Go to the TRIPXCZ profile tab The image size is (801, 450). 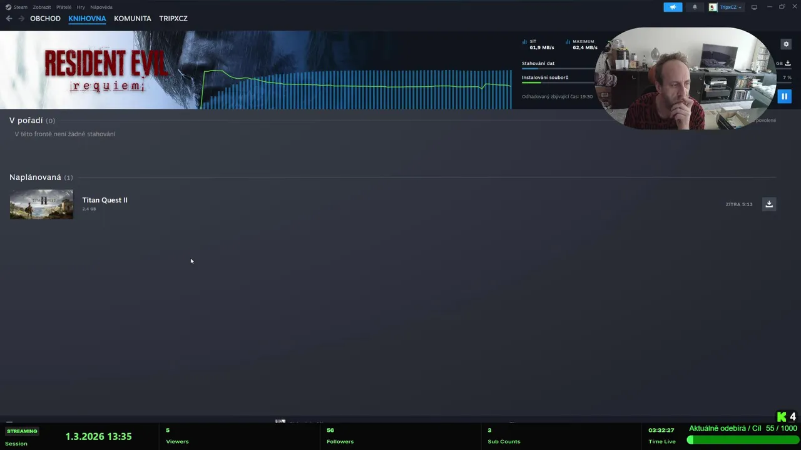click(x=173, y=19)
